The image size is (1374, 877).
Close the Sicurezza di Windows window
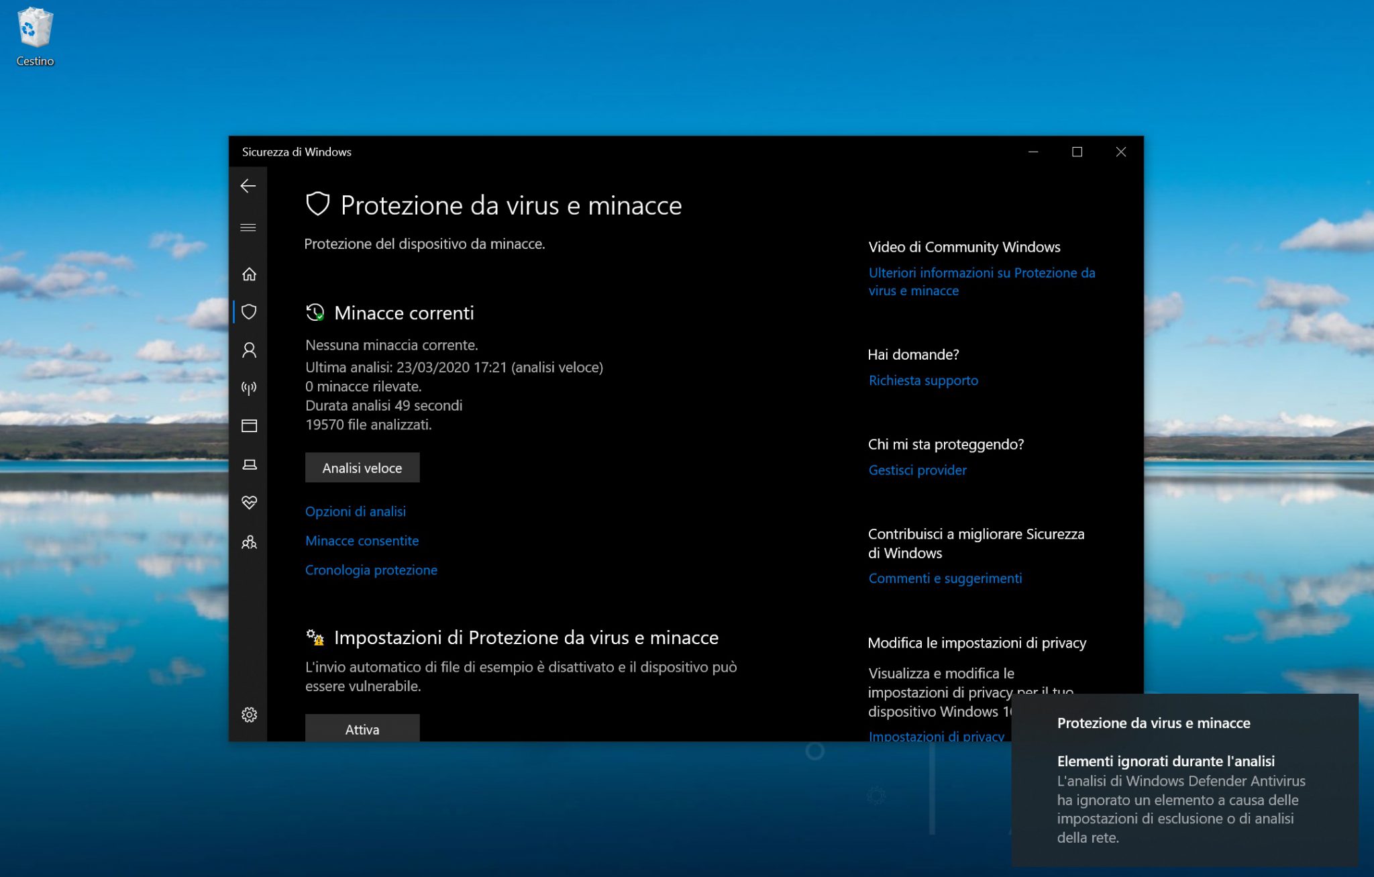coord(1121,152)
